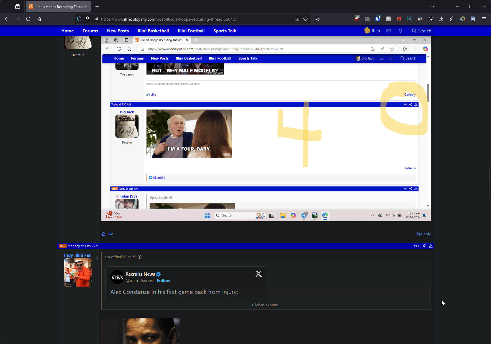491x344 pixels.
Task: Open the #11 post permalink
Action: tap(416, 246)
